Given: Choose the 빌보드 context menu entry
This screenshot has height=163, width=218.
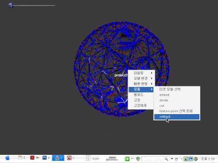Looking at the screenshot, I should [x=139, y=95].
